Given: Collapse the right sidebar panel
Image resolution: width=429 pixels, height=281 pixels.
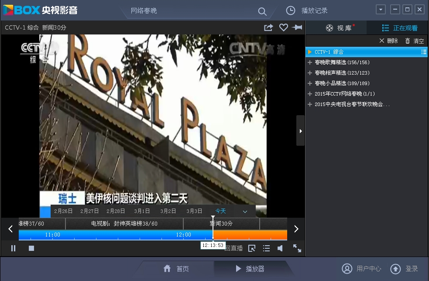Looking at the screenshot, I should tap(300, 130).
